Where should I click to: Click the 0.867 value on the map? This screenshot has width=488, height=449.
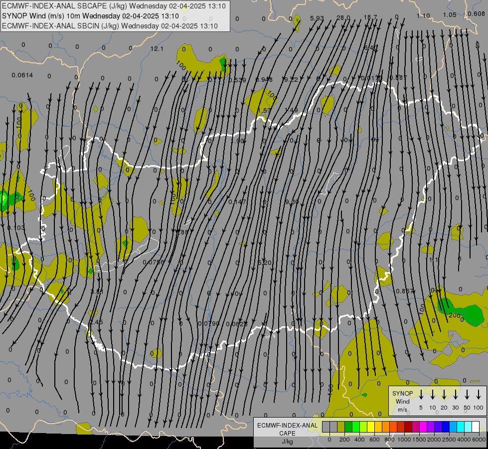pyautogui.click(x=405, y=291)
